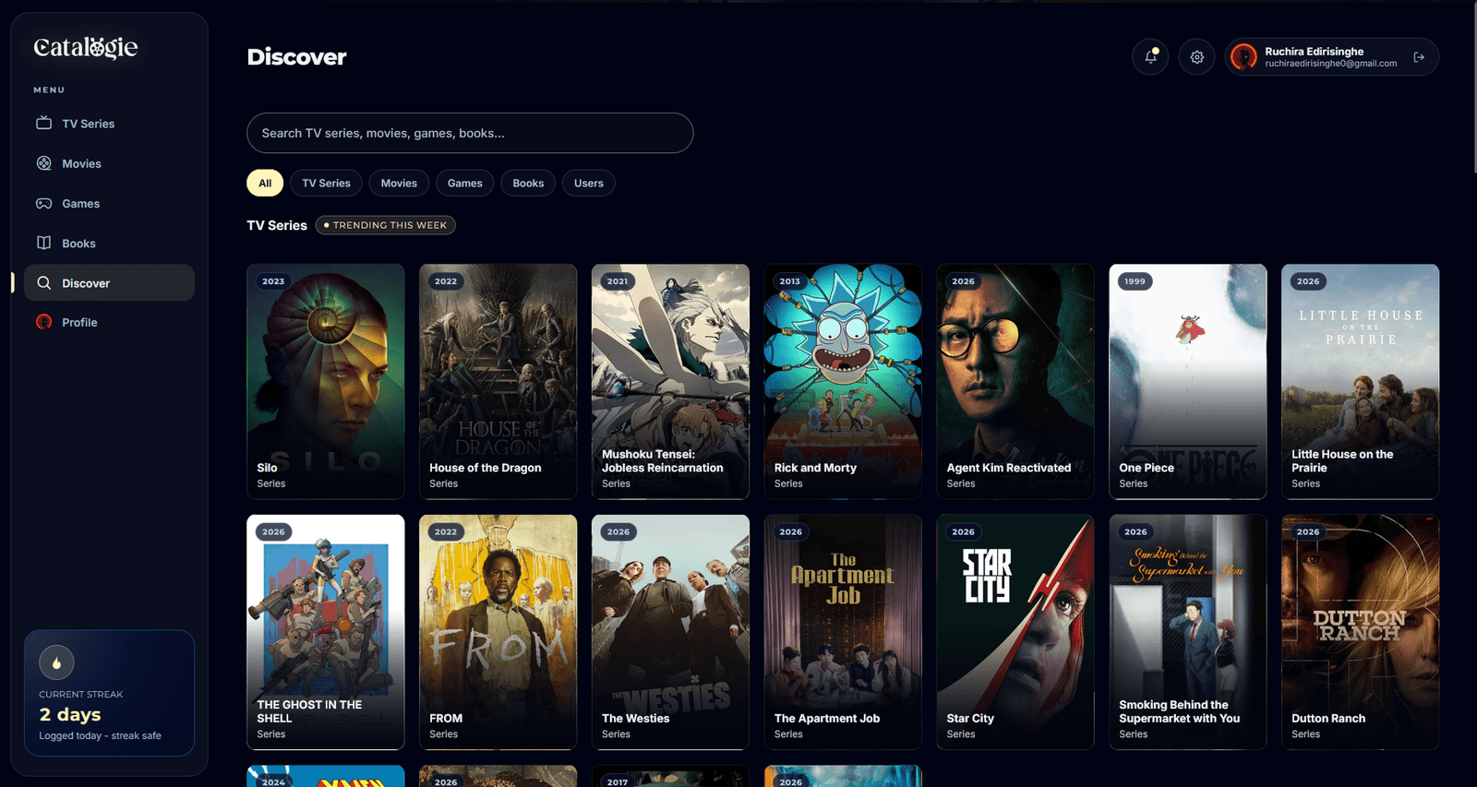Click Trending This Week badge
1477x787 pixels.
[385, 225]
